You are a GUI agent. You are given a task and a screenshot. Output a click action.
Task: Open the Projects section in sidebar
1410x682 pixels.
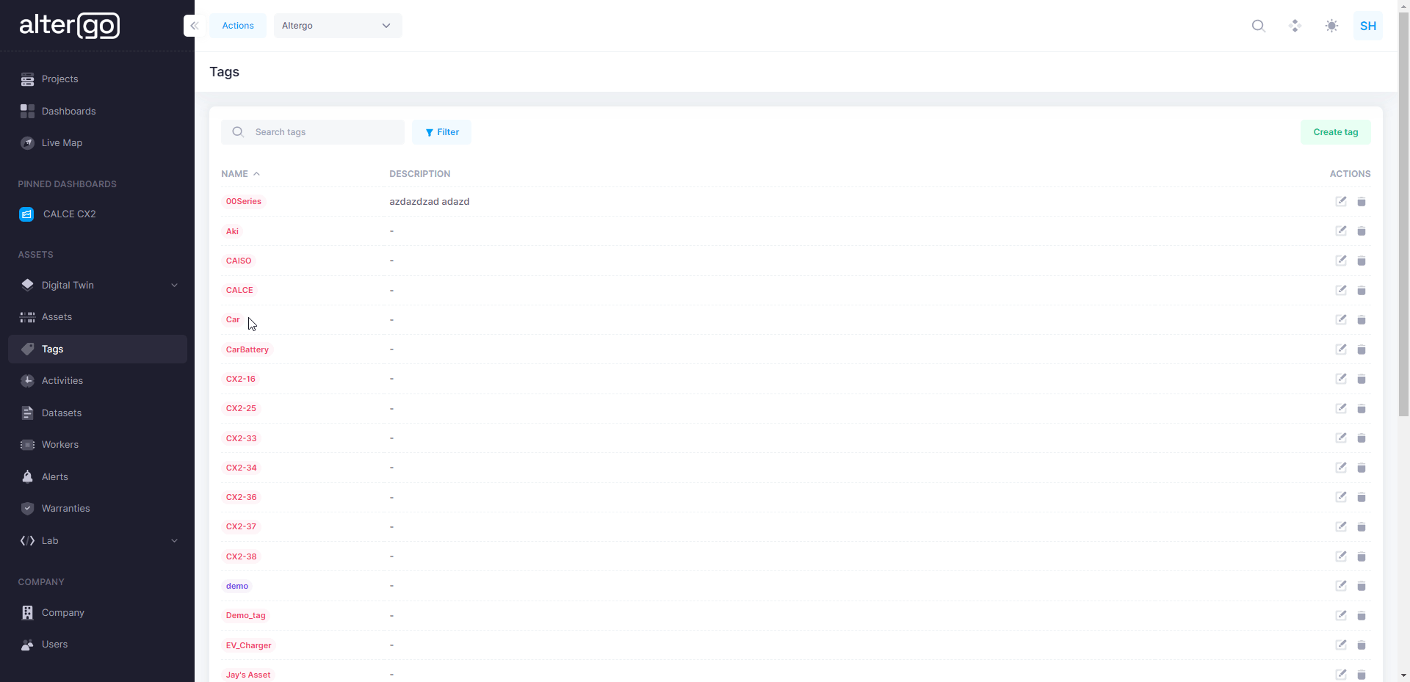(61, 79)
